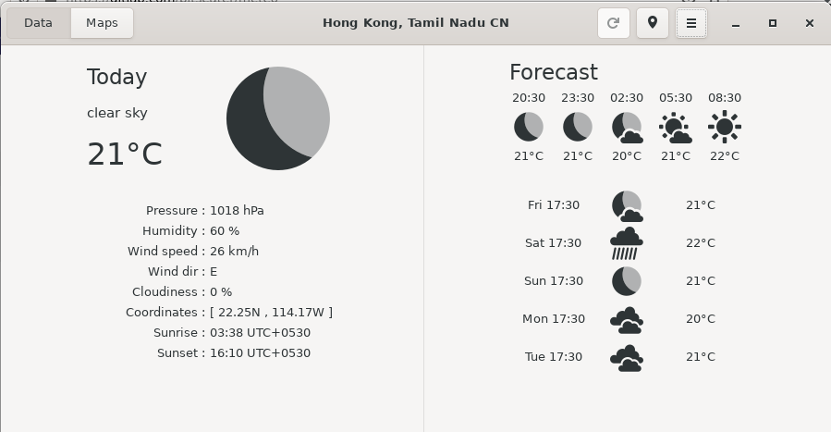Click the 23:30 forecast moon icon
Viewport: 831px width, 432px height.
tap(578, 127)
